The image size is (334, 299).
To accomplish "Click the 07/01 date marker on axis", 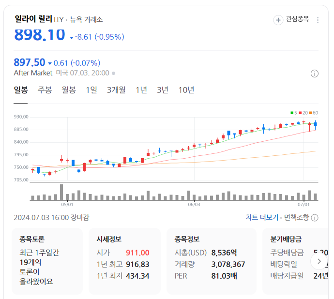I will click(x=304, y=205).
